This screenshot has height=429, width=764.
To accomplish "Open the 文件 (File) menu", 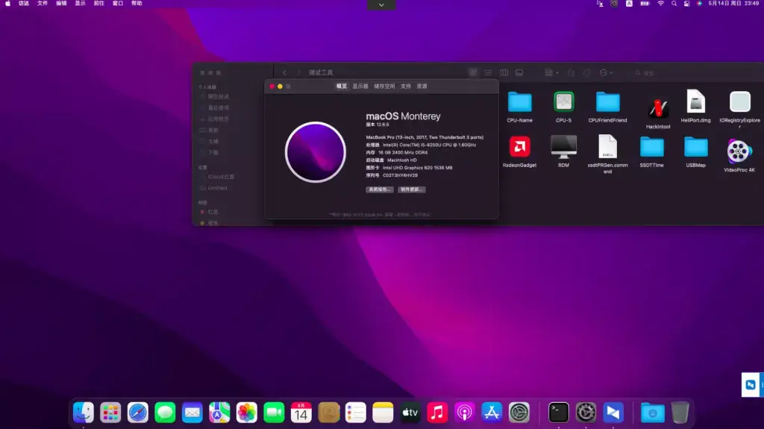I will click(43, 4).
